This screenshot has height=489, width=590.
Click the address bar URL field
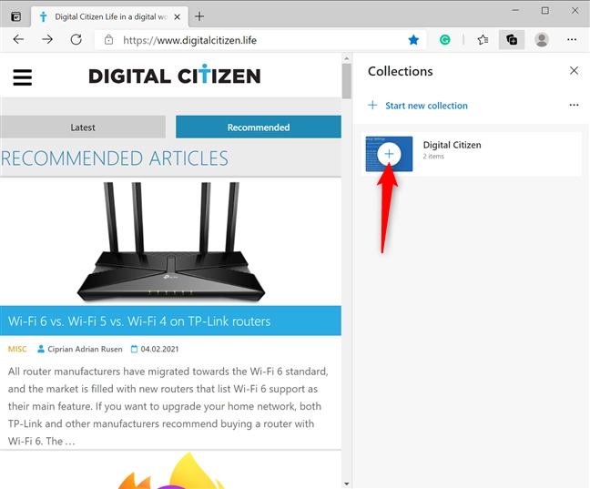(x=259, y=40)
